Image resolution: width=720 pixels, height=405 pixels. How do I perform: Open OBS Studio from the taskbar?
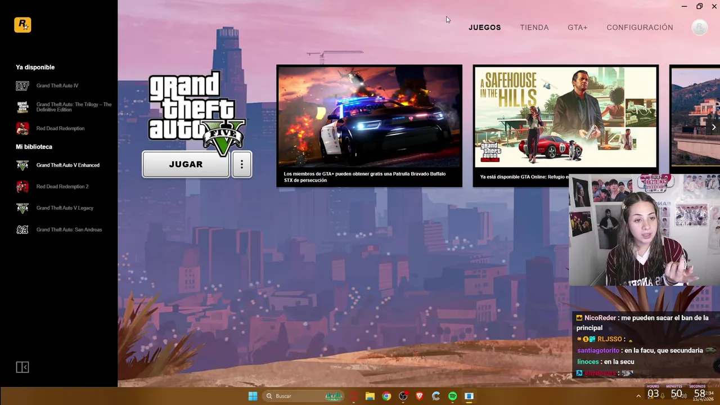pyautogui.click(x=403, y=396)
